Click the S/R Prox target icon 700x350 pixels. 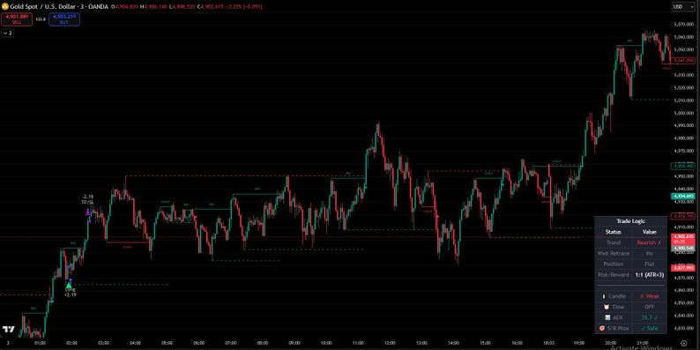[x=602, y=329]
